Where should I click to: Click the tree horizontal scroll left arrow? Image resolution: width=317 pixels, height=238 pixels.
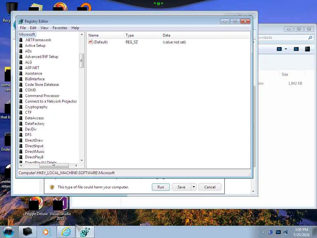tap(21, 165)
